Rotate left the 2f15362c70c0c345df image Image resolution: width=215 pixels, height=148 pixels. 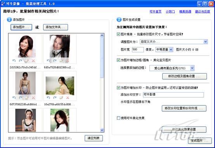(x=14, y=61)
